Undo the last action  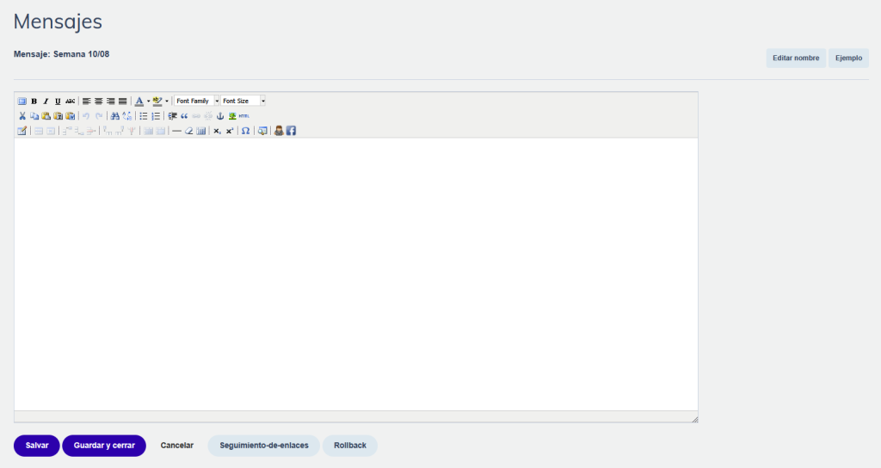[86, 116]
